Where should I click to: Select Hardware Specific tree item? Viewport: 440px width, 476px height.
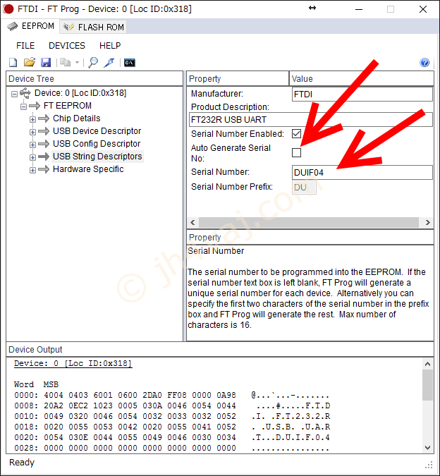(88, 169)
